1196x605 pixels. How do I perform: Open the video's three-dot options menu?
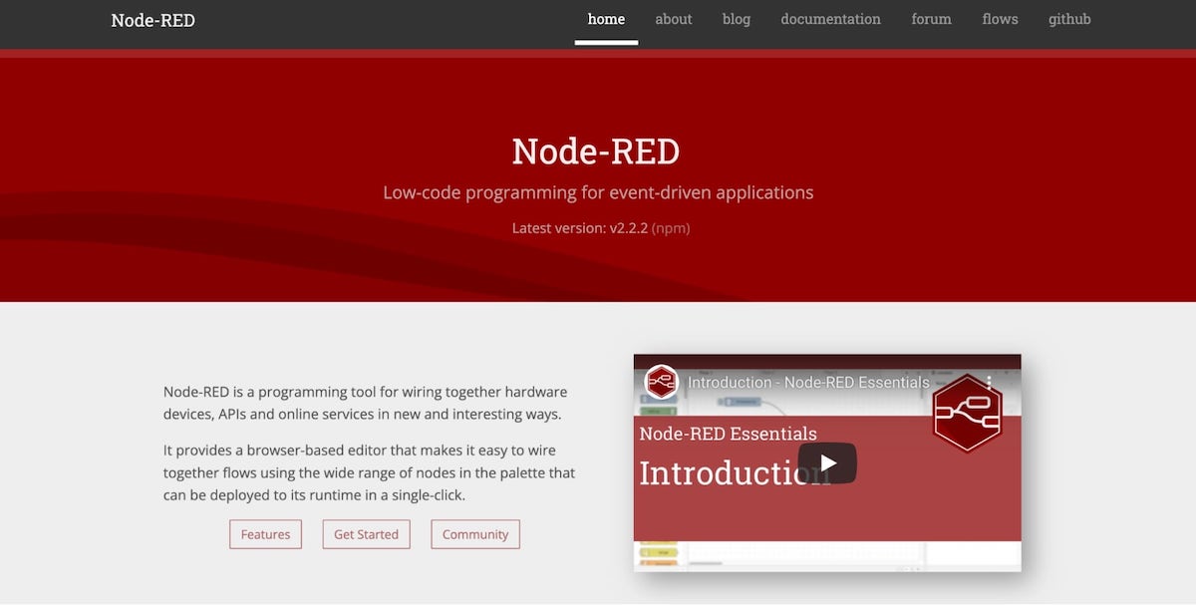point(990,382)
